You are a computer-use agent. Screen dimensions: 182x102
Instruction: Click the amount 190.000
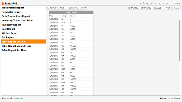(73, 89)
